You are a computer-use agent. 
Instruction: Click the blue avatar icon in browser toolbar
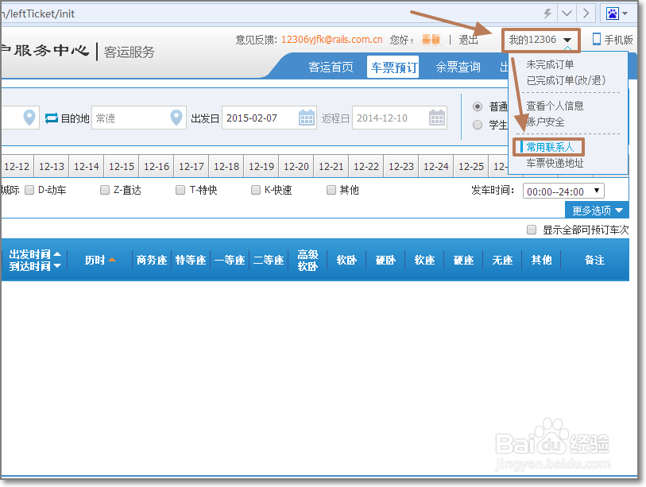tap(613, 13)
